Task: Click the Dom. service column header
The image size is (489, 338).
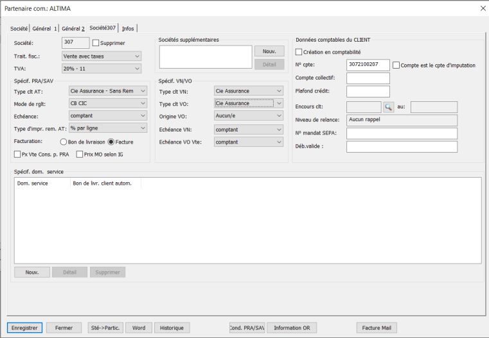Action: tap(42, 183)
